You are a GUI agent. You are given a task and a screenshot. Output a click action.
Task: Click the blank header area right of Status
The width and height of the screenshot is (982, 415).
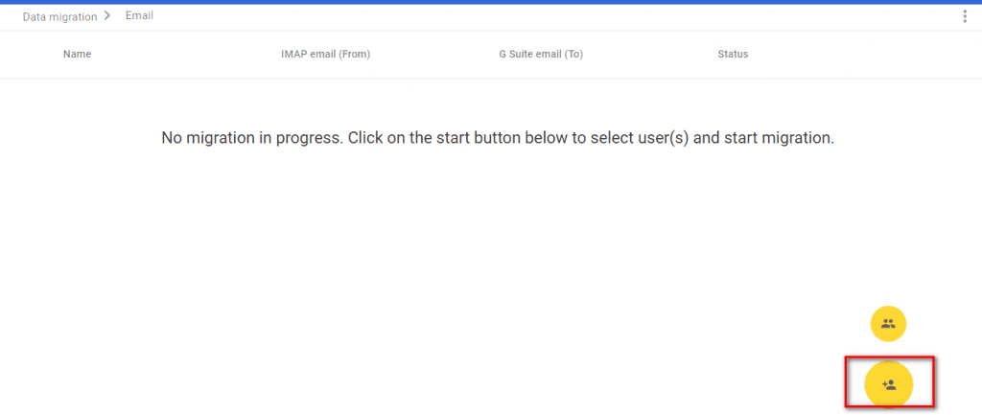(x=863, y=55)
